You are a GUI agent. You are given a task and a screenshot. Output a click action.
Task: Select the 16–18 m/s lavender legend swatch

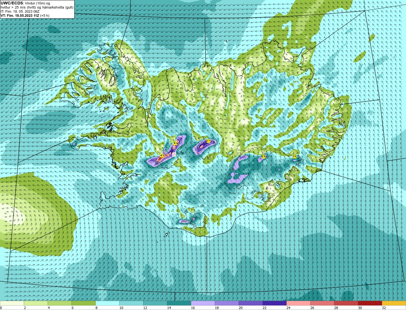pos(203,303)
